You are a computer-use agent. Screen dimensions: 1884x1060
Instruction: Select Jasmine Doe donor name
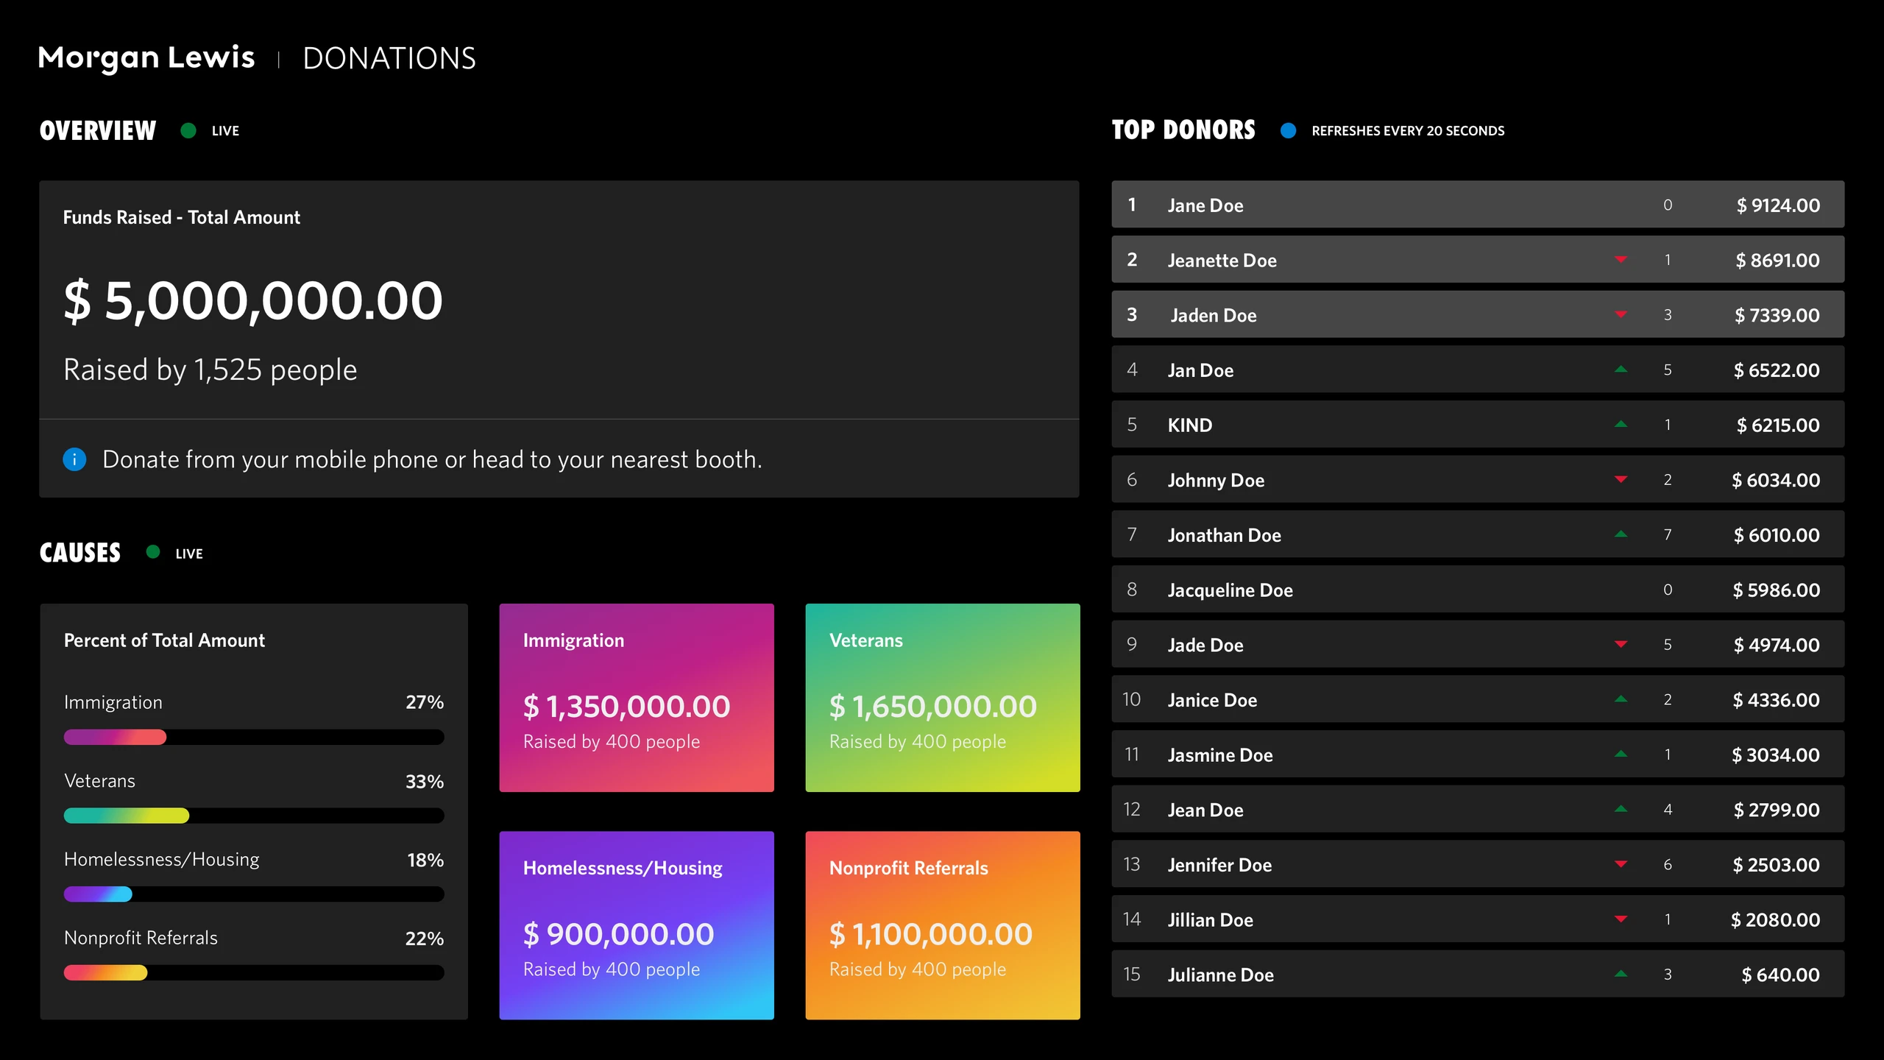(x=1220, y=755)
